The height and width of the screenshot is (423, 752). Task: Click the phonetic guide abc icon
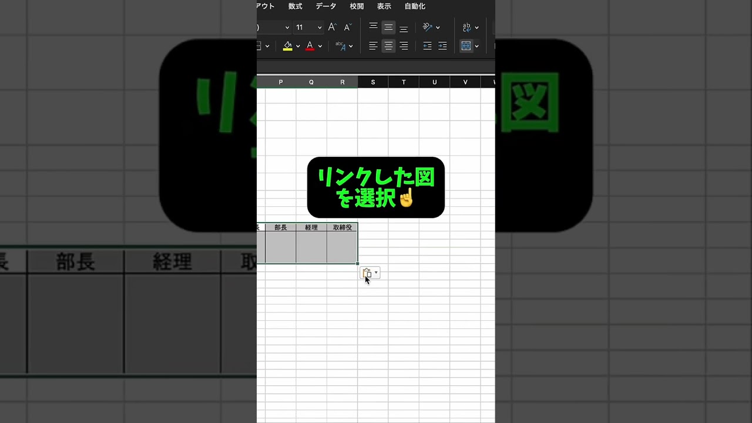click(341, 46)
